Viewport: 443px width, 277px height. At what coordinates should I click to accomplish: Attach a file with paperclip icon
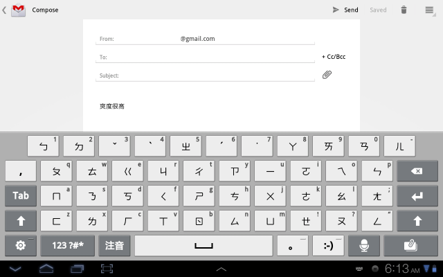tap(327, 75)
